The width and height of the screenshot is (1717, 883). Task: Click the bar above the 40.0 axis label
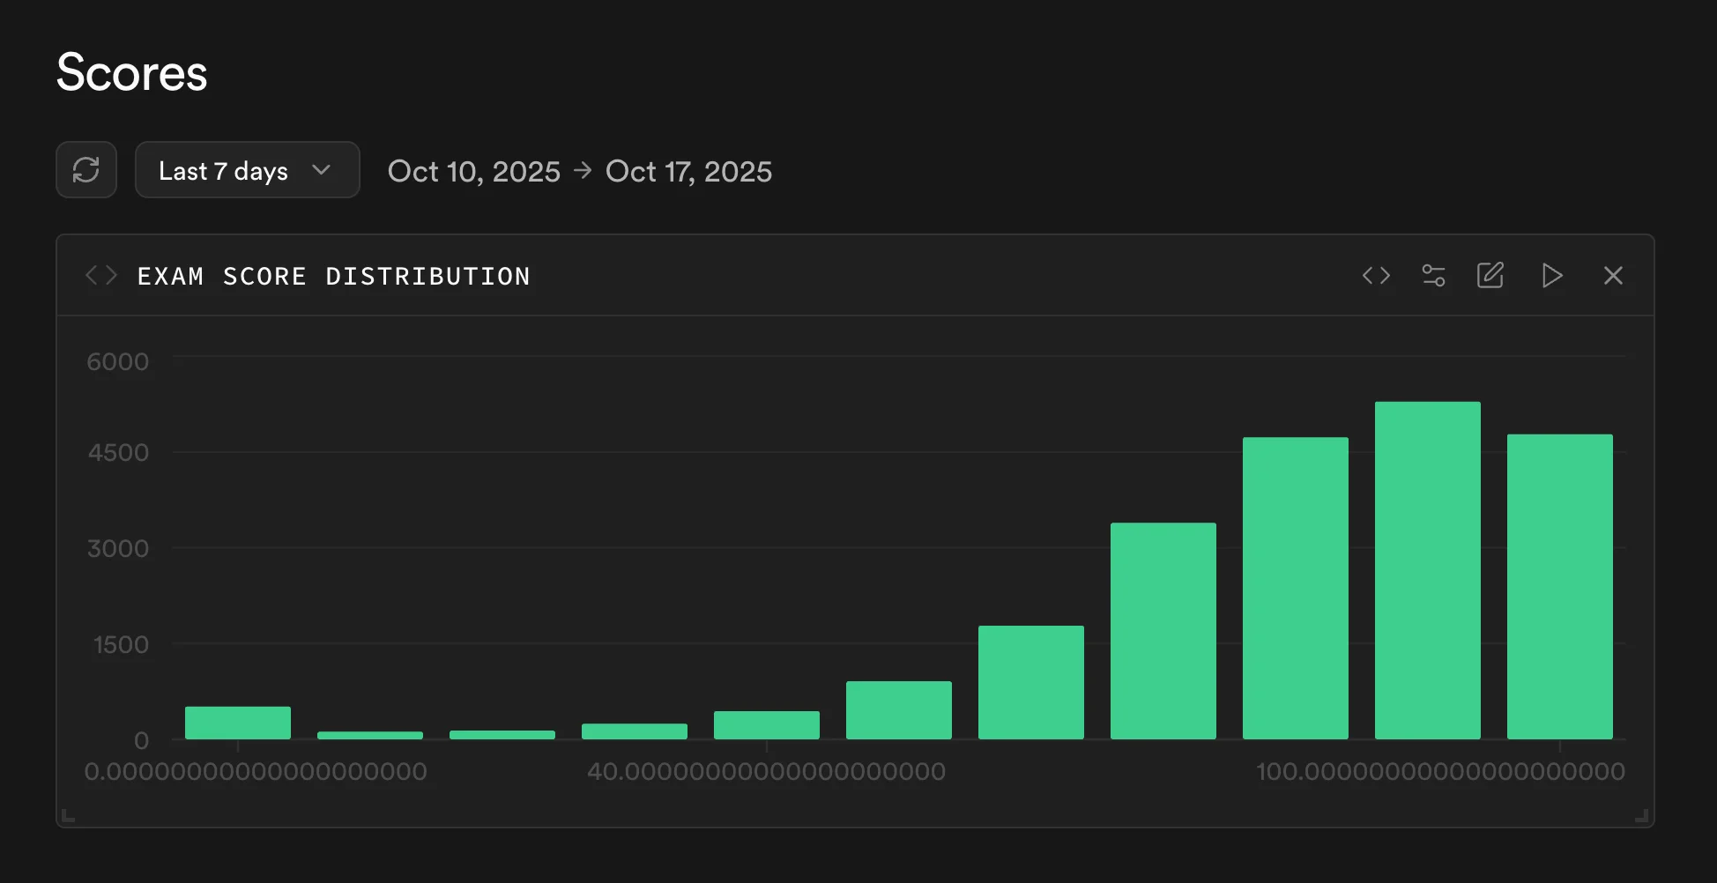766,725
